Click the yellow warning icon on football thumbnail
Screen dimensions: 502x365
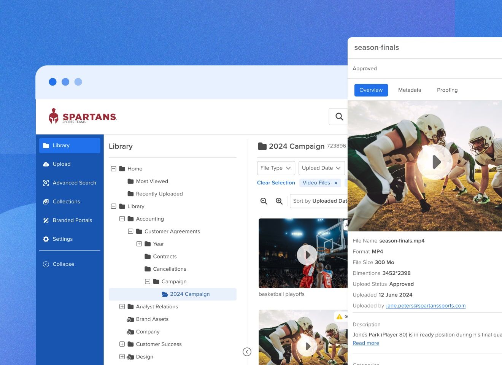point(340,316)
